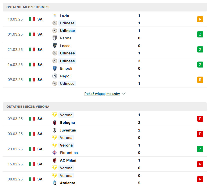The image size is (208, 190).
Task: Click the Napoli club crest icon
Action: [x=55, y=76]
